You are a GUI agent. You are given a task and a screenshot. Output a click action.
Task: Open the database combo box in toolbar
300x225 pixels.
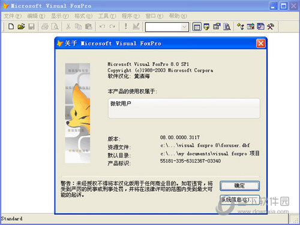tap(167, 27)
